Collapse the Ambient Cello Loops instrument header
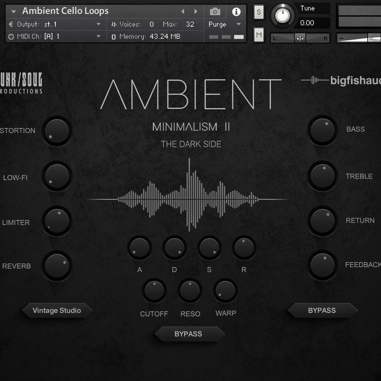381x381 pixels. tap(14, 12)
